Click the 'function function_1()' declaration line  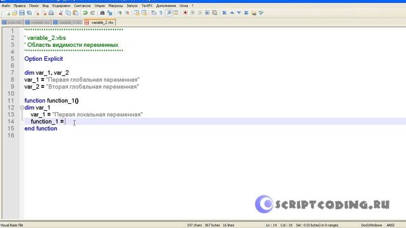[51, 101]
